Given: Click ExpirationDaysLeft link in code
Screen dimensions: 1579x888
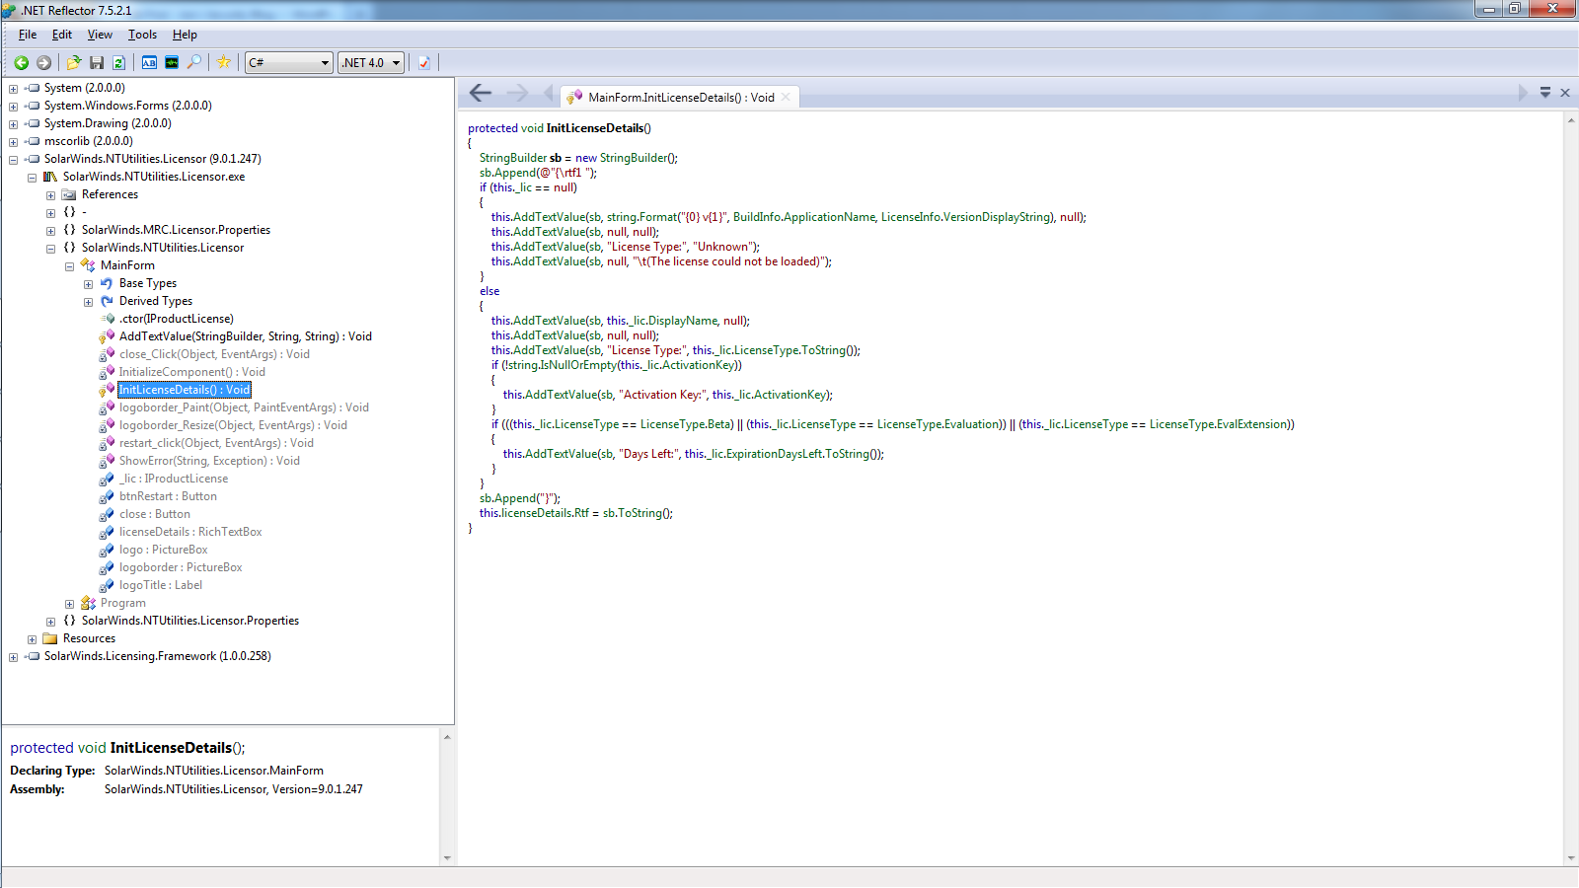Looking at the screenshot, I should [774, 454].
